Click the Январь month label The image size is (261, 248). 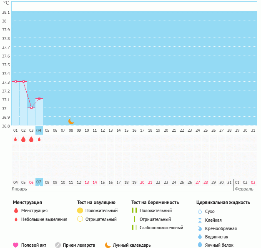coord(20,189)
